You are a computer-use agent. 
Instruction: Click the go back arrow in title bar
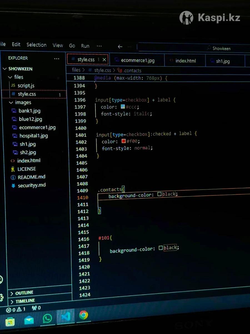pos(120,47)
